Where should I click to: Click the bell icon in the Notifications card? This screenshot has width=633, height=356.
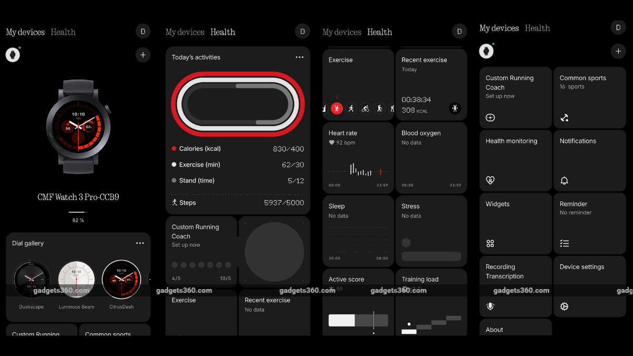564,181
